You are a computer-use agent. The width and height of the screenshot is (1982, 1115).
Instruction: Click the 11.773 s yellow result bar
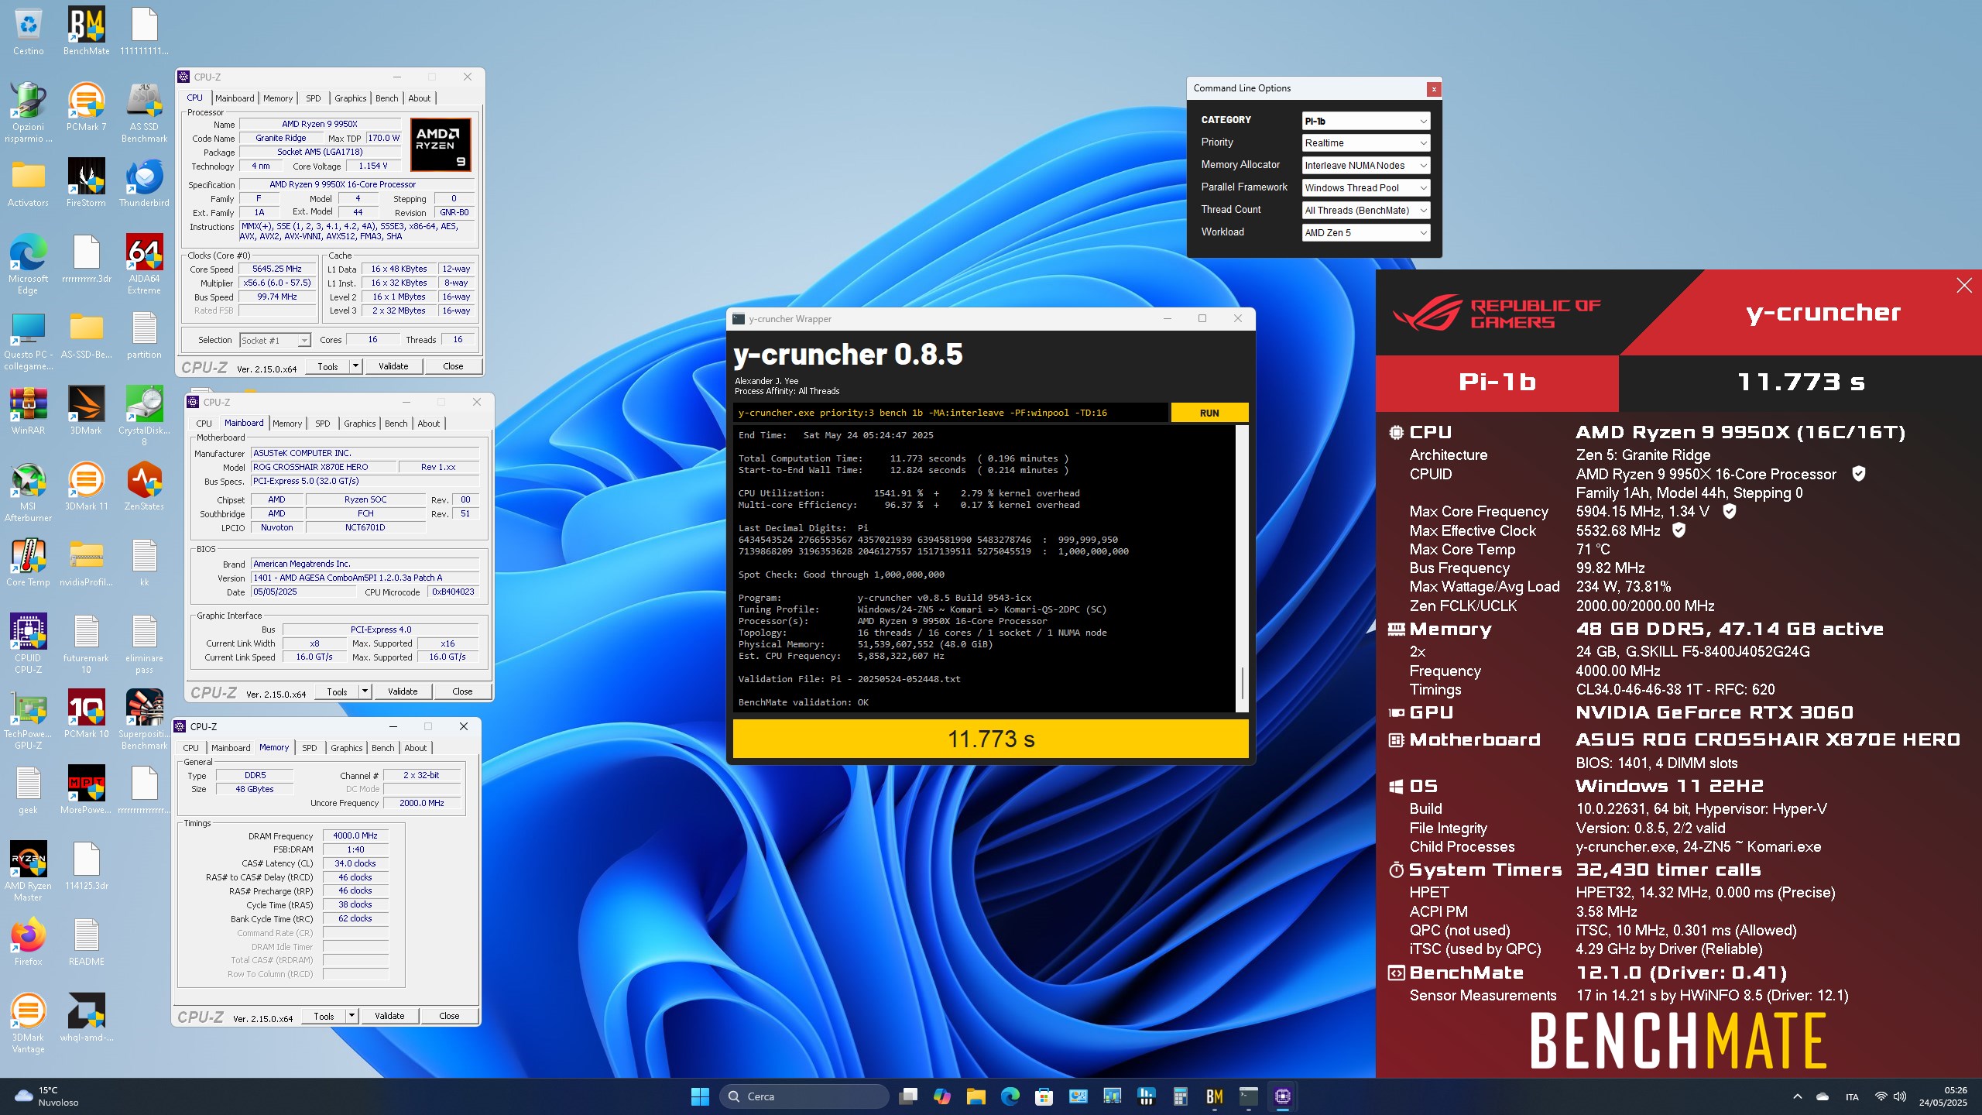990,739
